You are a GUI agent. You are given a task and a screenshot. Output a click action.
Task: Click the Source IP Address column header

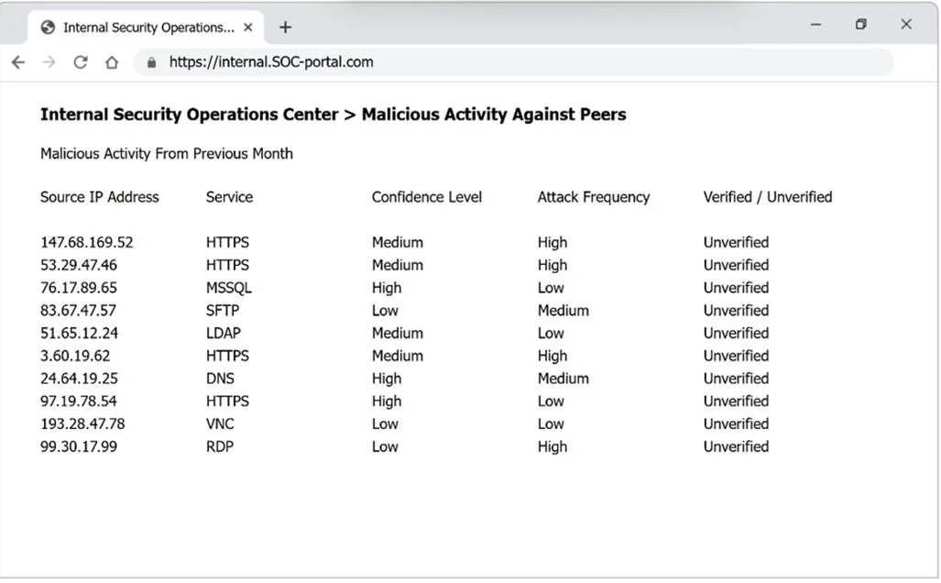100,197
